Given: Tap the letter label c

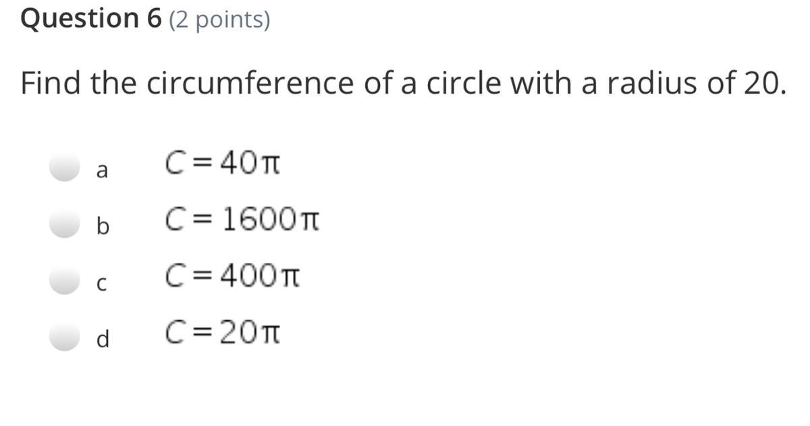Looking at the screenshot, I should tap(102, 284).
